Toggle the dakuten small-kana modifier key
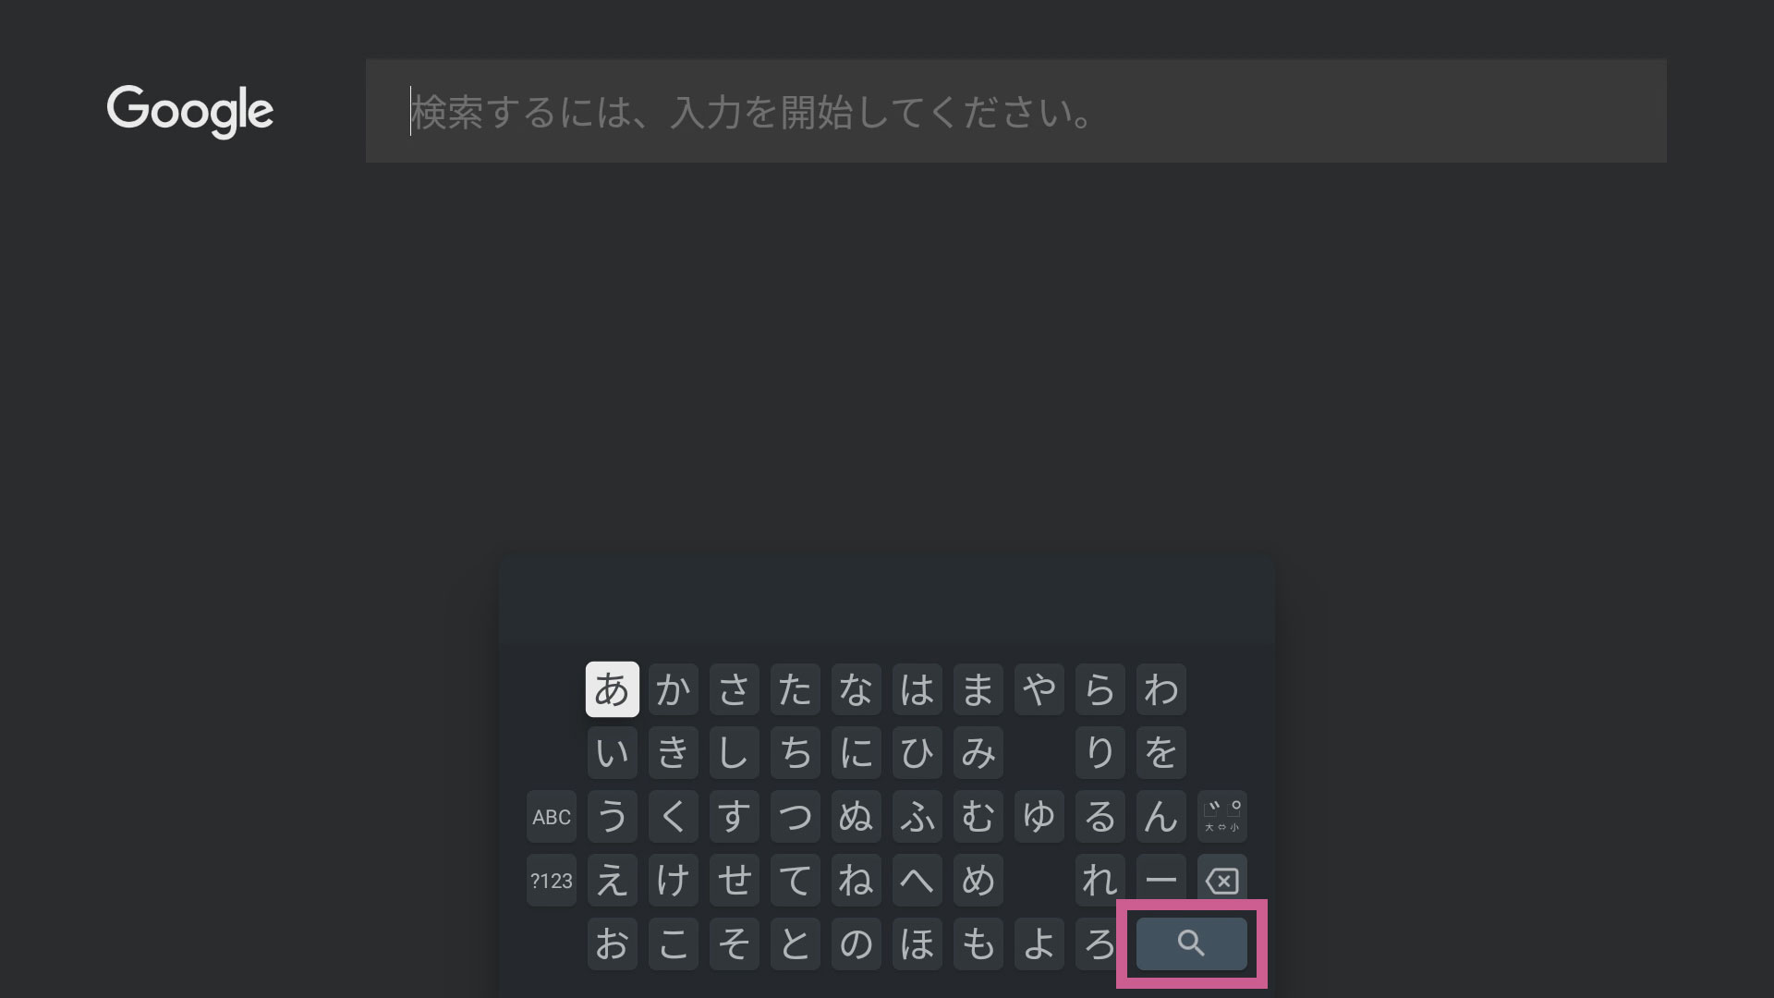Screen dimensions: 1774x998 (x=1221, y=817)
